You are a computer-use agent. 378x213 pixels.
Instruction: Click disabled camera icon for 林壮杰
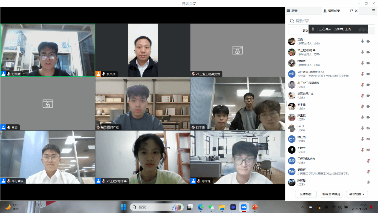368,139
